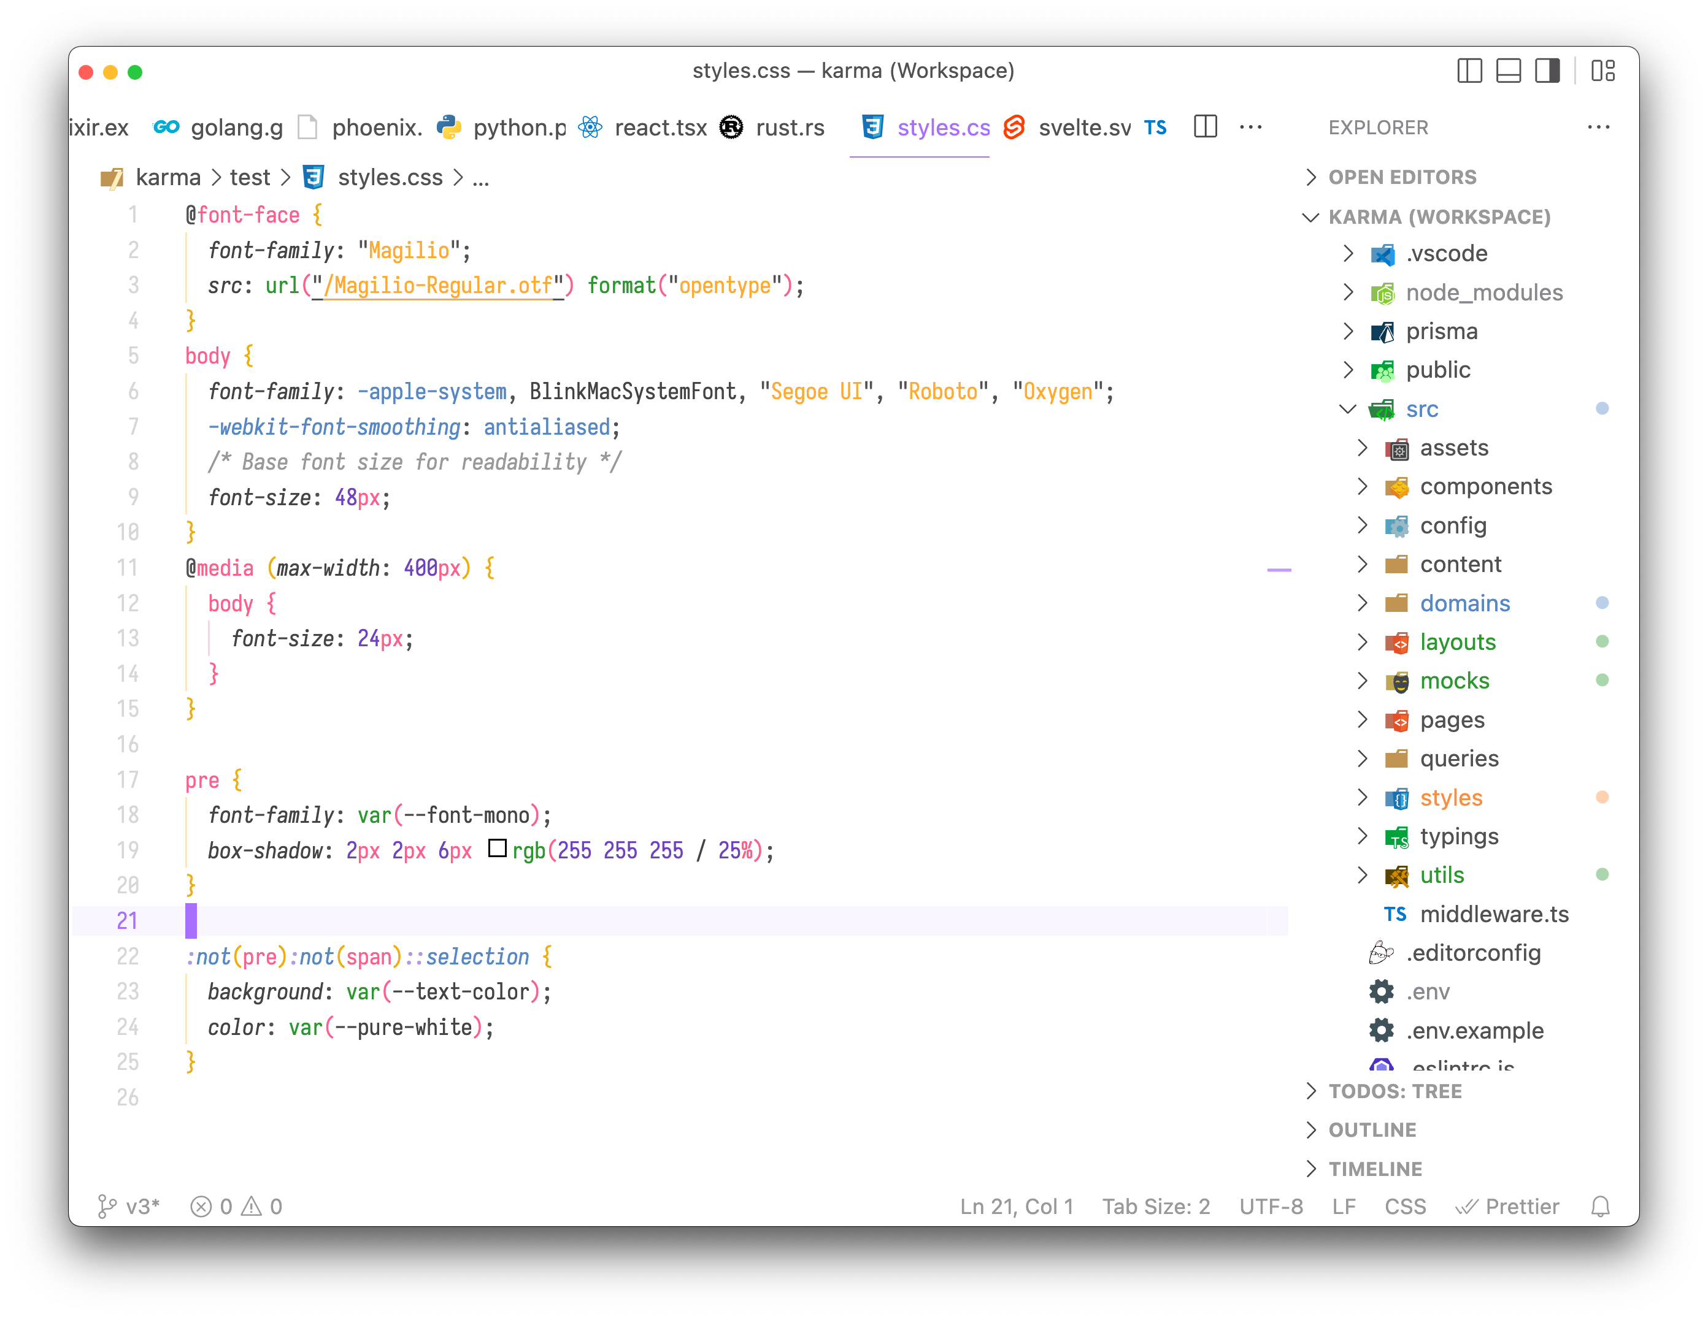The width and height of the screenshot is (1708, 1317).
Task: Collapse the src folder
Action: pyautogui.click(x=1421, y=409)
